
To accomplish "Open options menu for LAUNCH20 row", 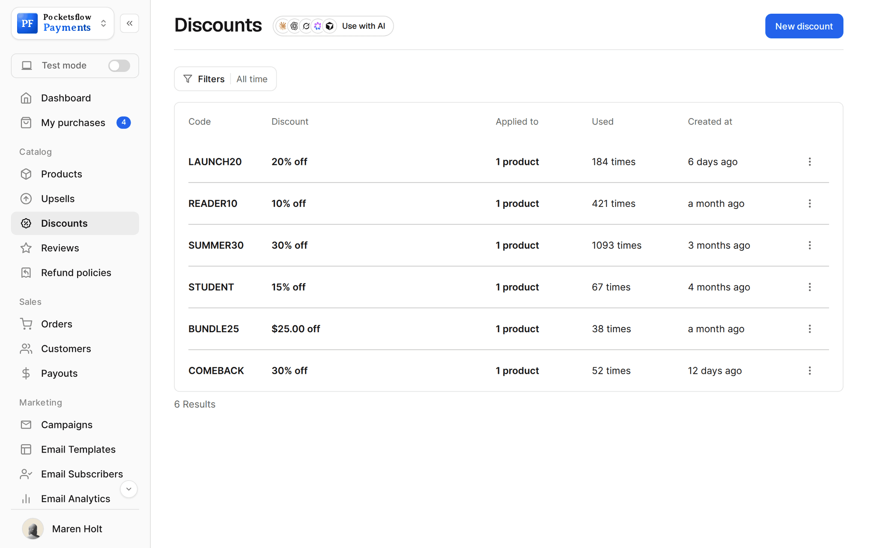I will coord(809,162).
